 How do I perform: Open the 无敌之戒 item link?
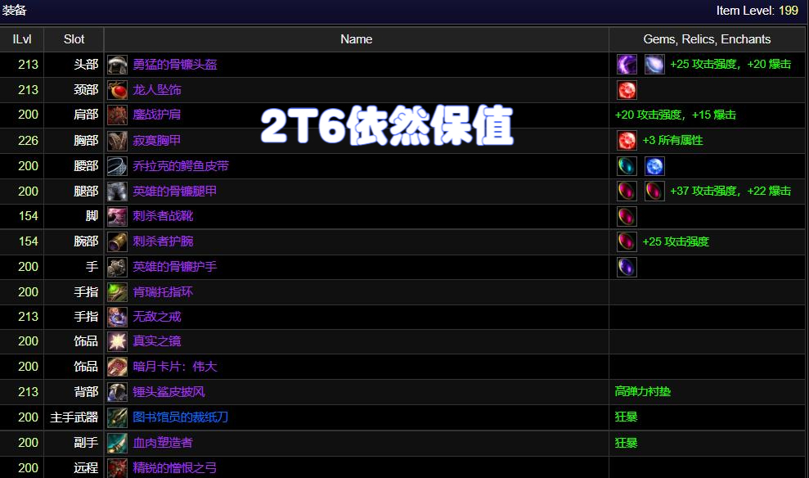click(157, 317)
